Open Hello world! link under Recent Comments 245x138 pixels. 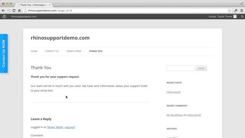pos(194,115)
